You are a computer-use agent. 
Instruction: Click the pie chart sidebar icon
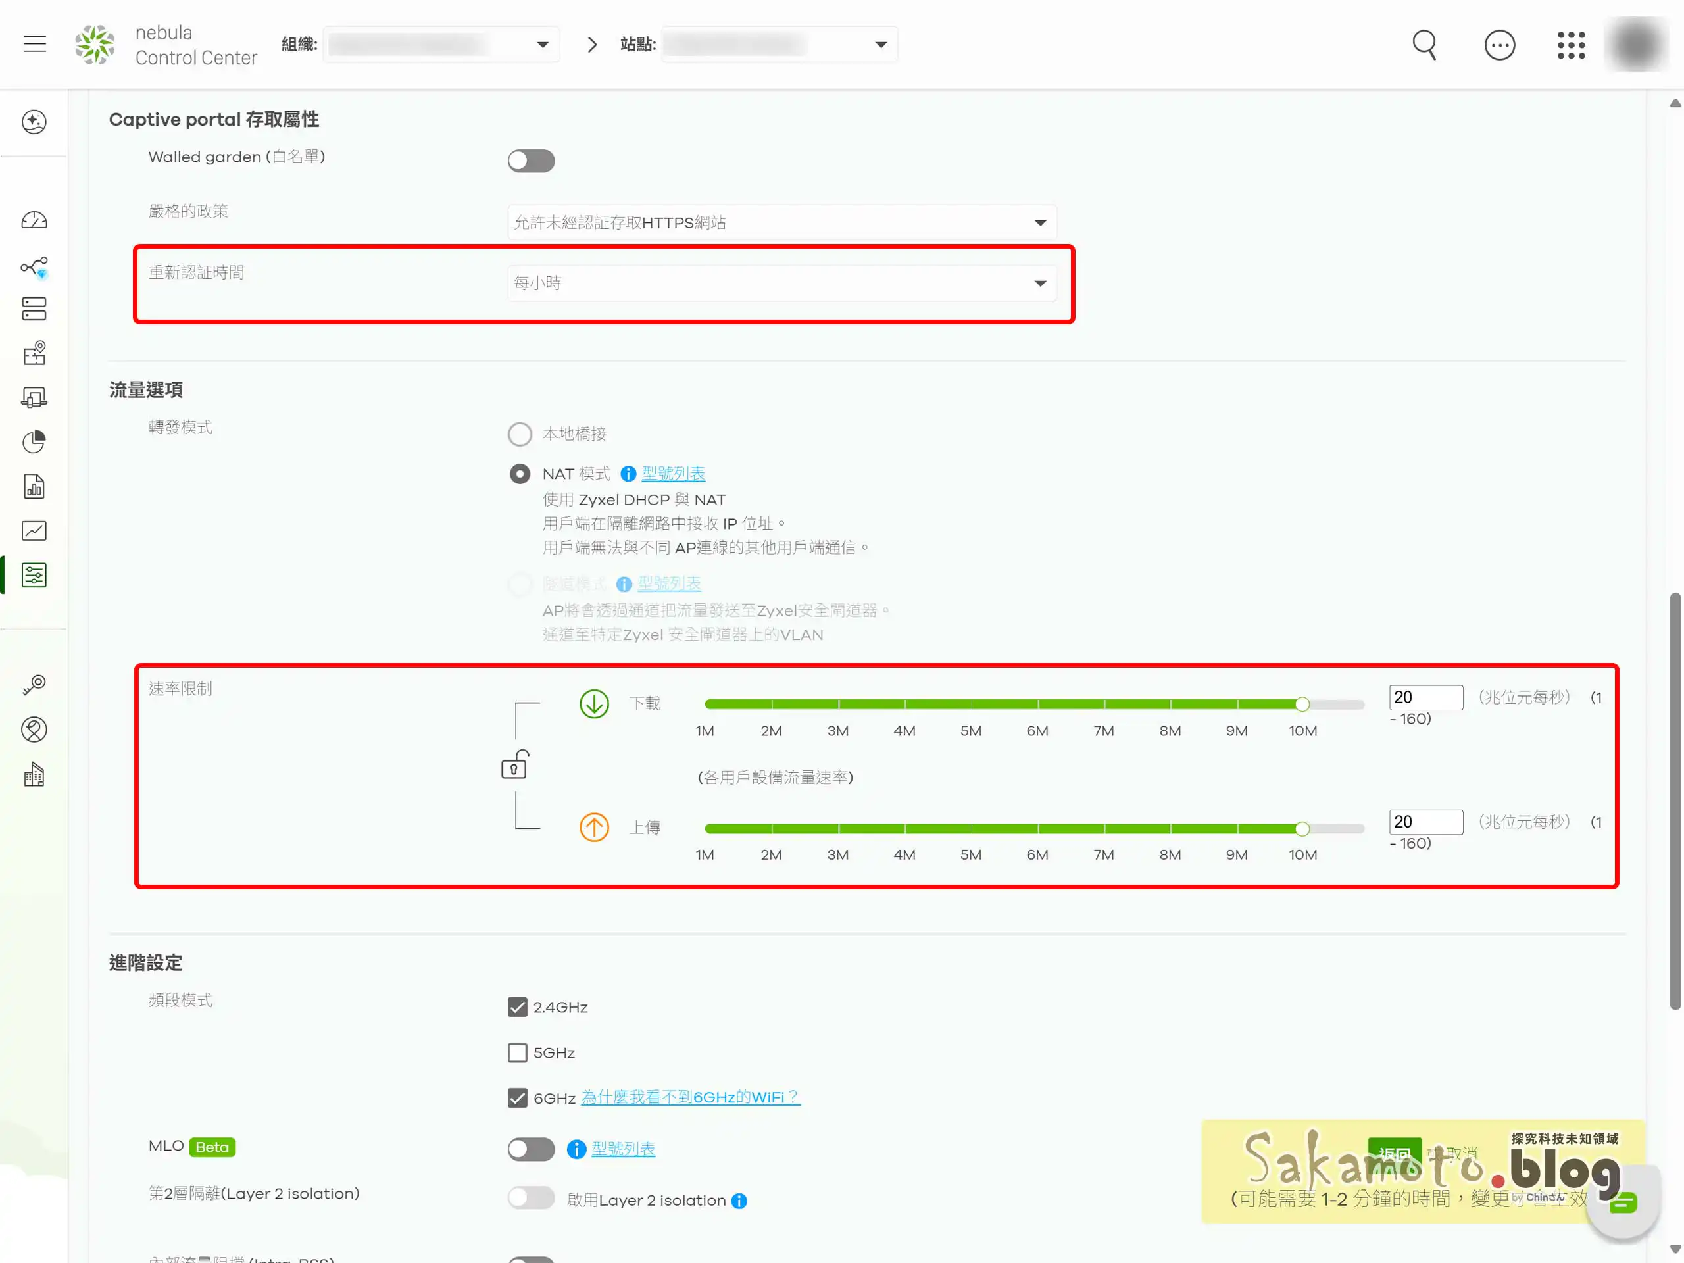click(x=34, y=441)
